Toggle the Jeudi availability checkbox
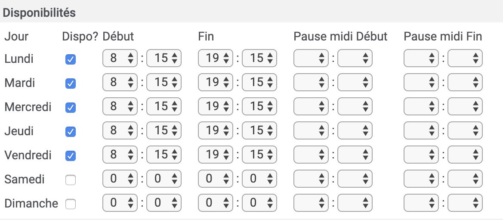Image resolution: width=503 pixels, height=220 pixels. (x=71, y=132)
